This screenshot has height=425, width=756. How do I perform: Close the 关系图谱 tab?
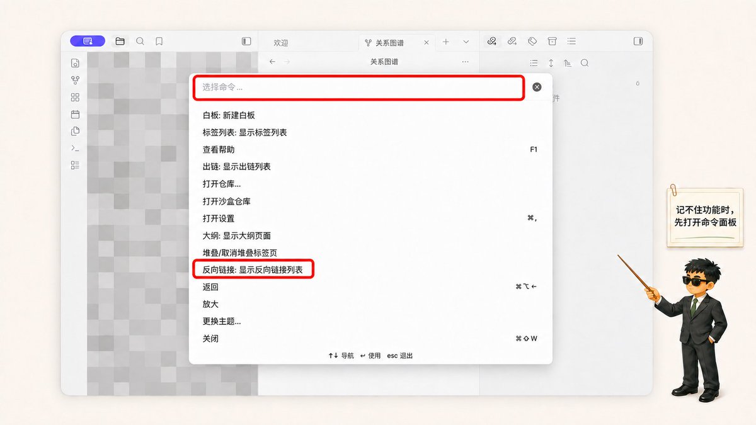point(427,42)
